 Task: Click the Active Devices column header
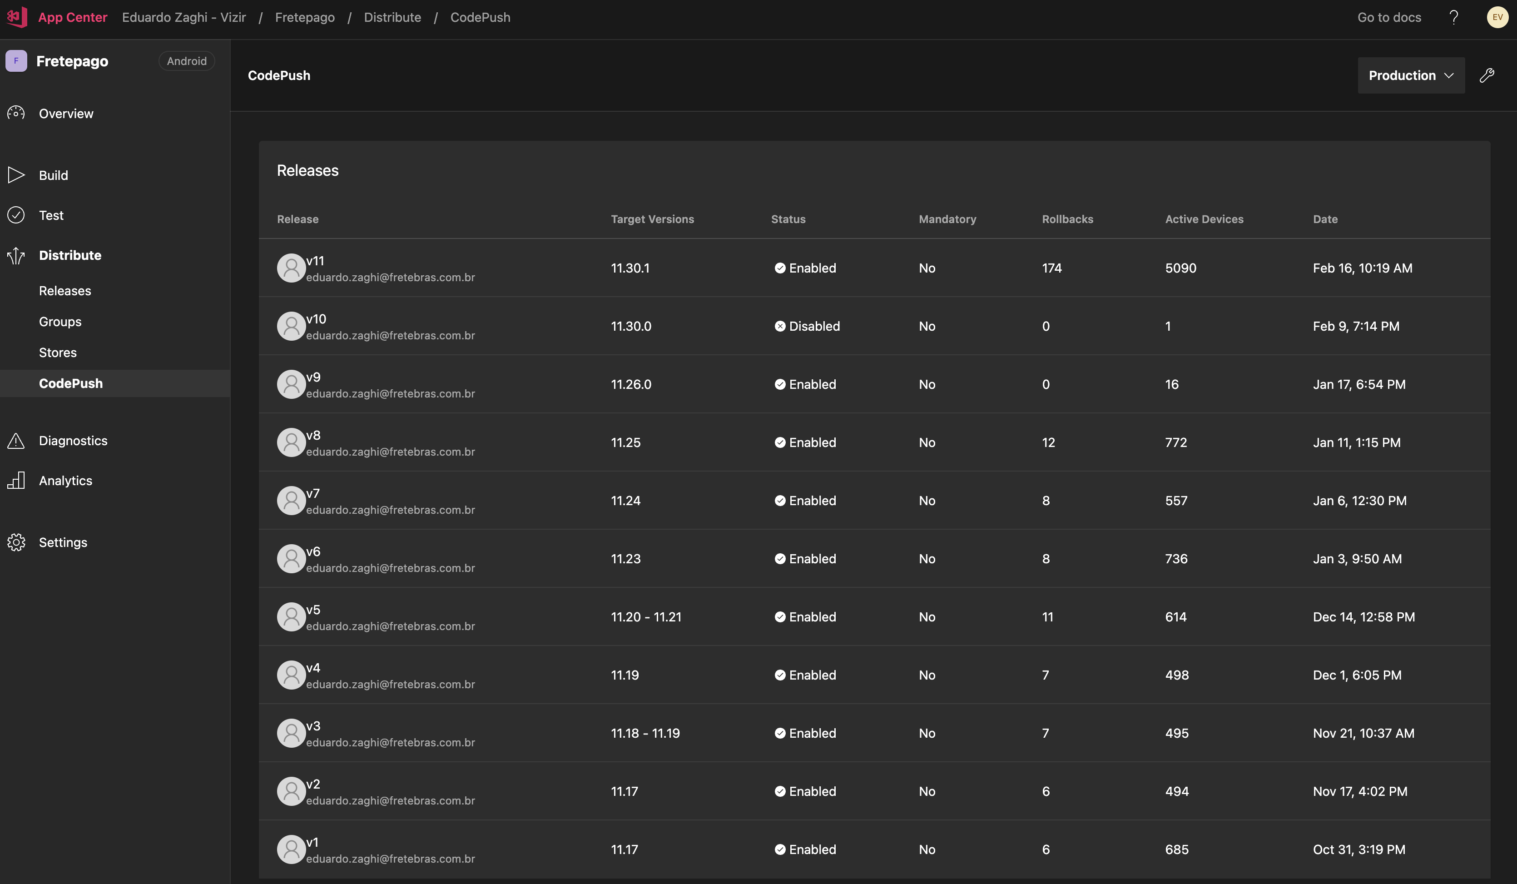coord(1205,219)
